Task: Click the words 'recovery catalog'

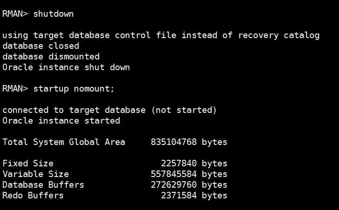Action: [x=279, y=35]
